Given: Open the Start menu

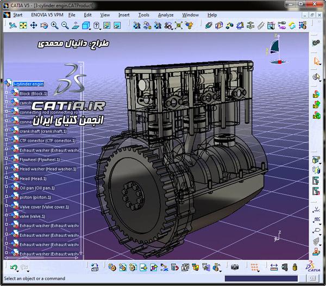Looking at the screenshot, I should (x=18, y=15).
